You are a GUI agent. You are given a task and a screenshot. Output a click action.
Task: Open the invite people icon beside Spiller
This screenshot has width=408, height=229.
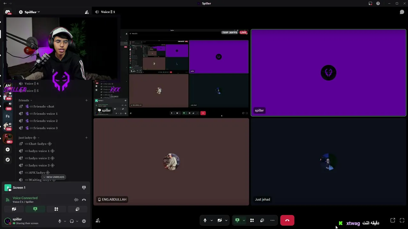(x=87, y=12)
